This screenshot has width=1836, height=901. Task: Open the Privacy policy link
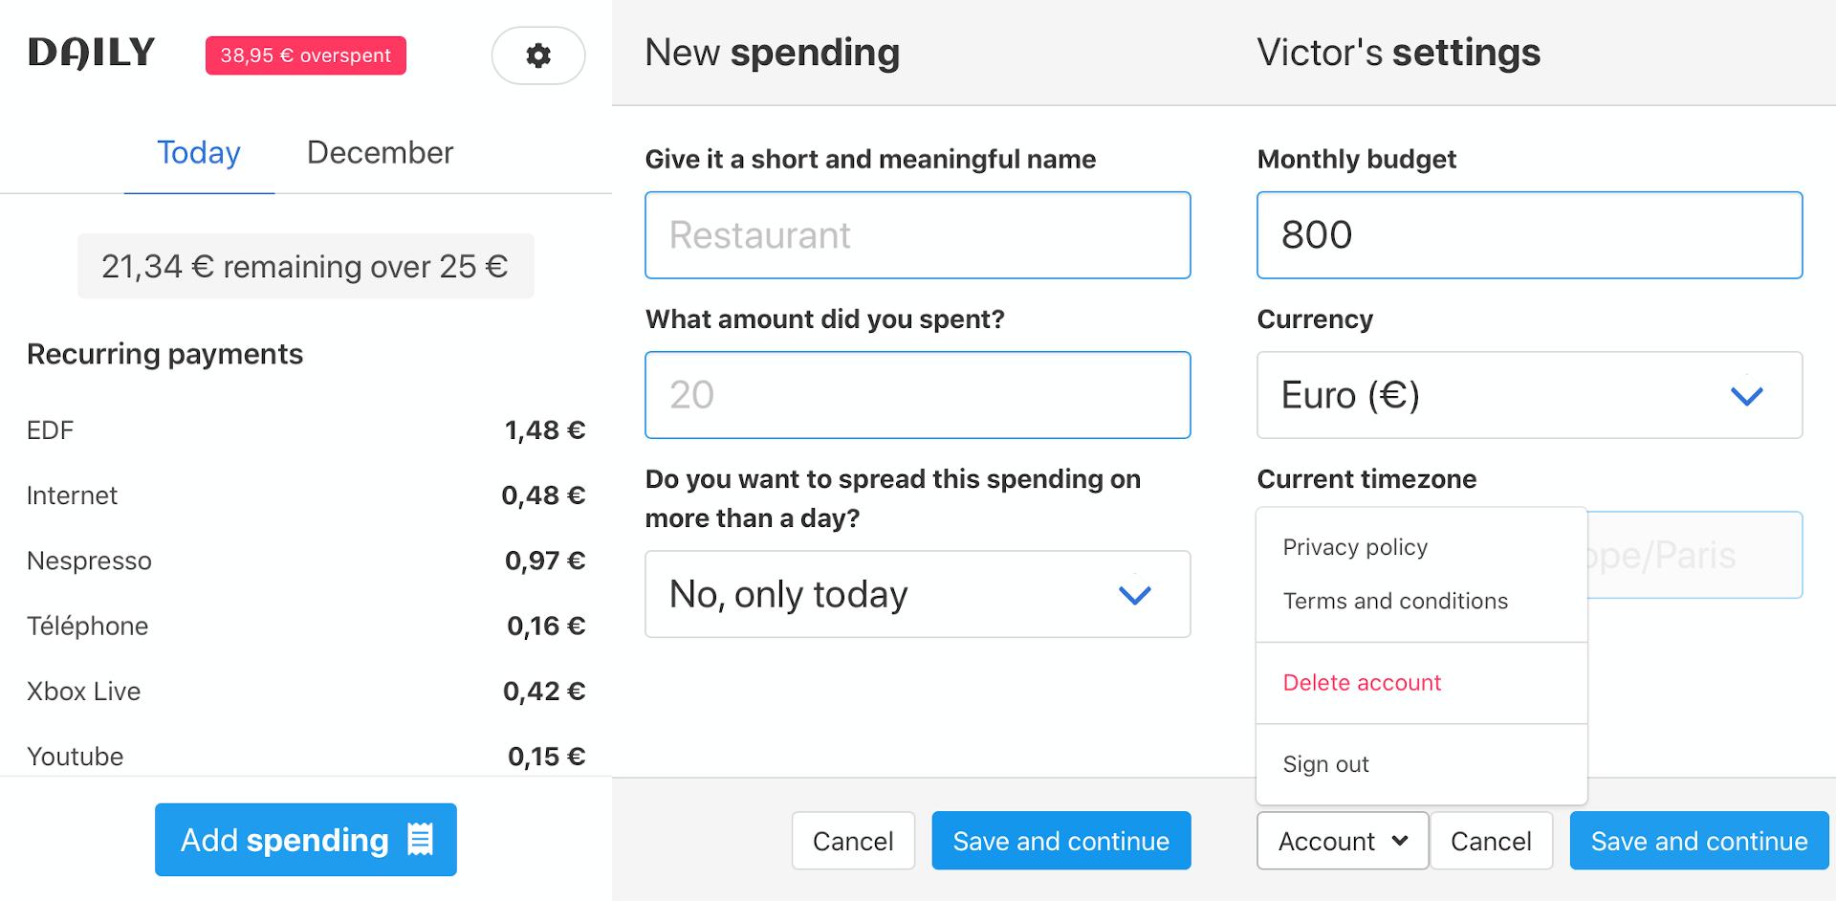(1355, 547)
